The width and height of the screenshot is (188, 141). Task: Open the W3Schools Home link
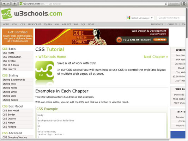point(51,57)
